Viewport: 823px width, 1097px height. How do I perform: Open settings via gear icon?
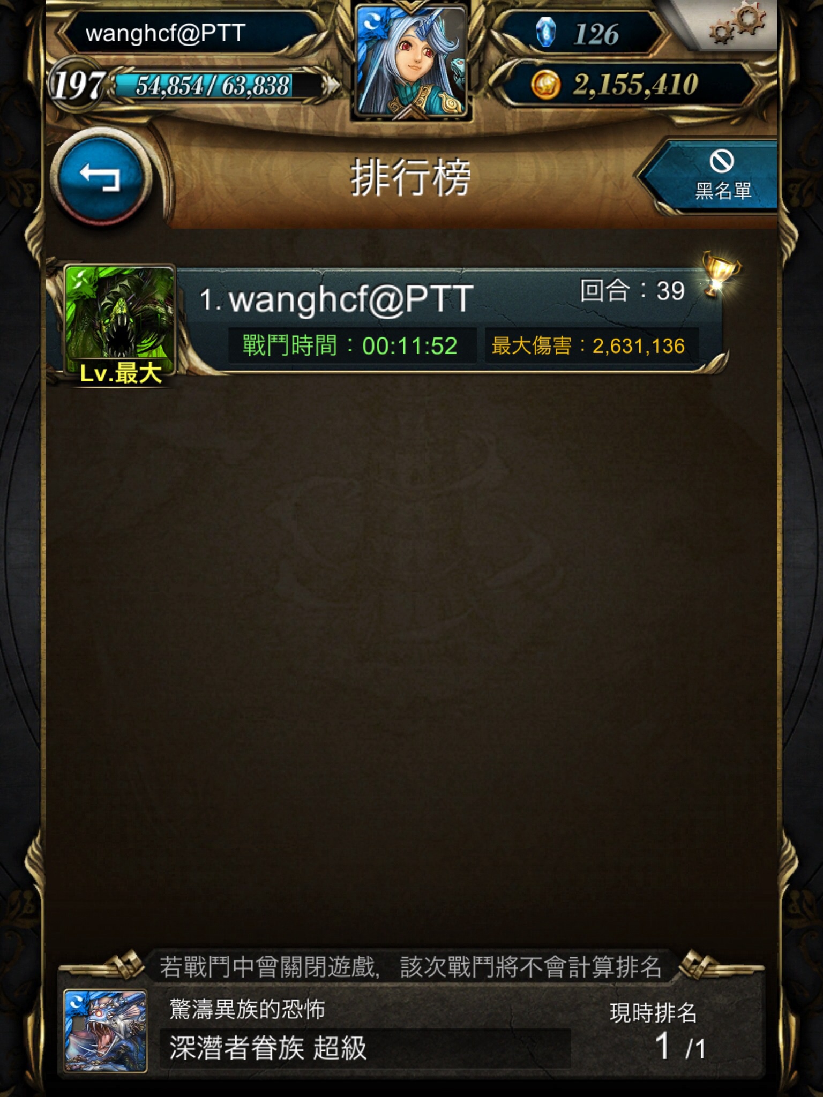(738, 25)
